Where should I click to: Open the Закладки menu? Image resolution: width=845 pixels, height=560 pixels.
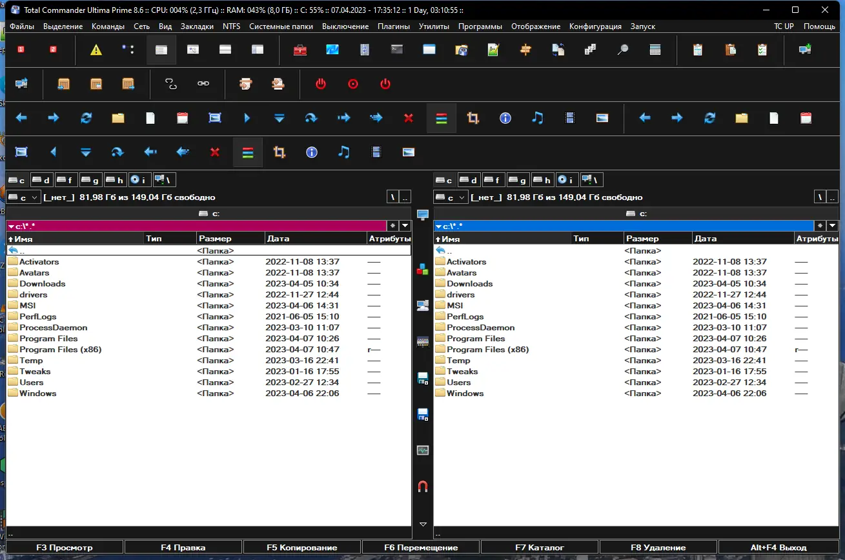197,26
